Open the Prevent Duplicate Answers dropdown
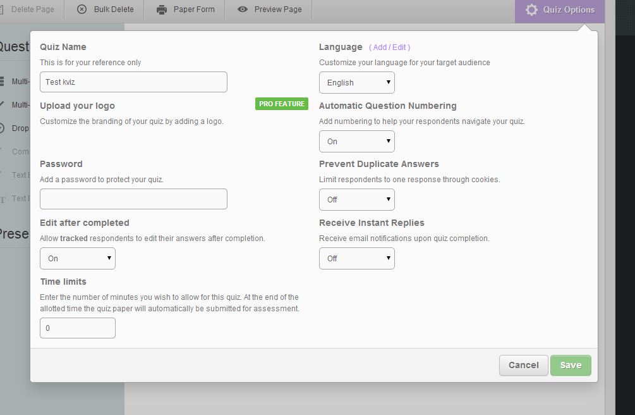 pyautogui.click(x=356, y=200)
